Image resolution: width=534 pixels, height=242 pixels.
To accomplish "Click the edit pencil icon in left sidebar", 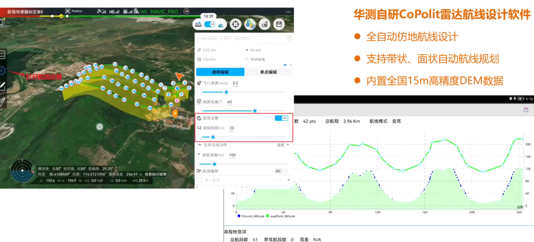I will (x=2, y=87).
